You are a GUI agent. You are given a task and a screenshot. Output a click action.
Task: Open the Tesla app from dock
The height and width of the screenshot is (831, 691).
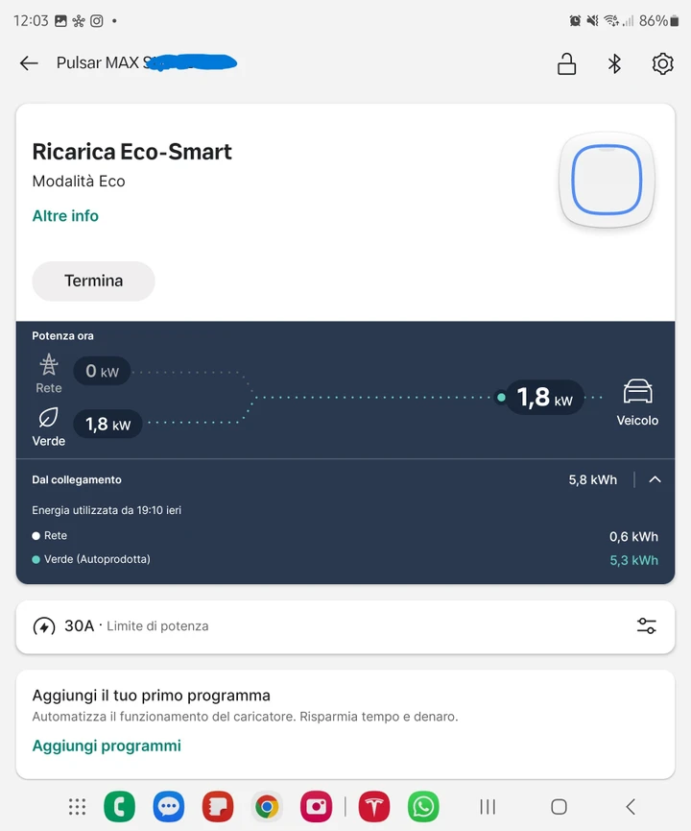[374, 807]
